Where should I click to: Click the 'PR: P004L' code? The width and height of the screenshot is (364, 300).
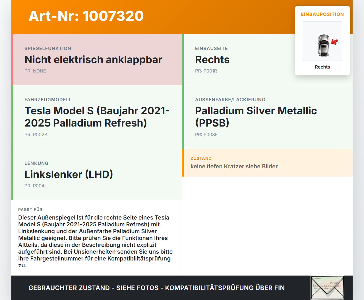(x=36, y=186)
